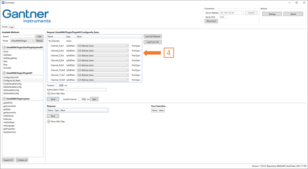Collapse the GInsARINCPlugin/system group
Viewport: 308px width, 169px height.
click(4, 99)
